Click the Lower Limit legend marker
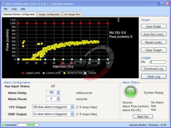The width and height of the screenshot is (171, 128). [x=43, y=73]
